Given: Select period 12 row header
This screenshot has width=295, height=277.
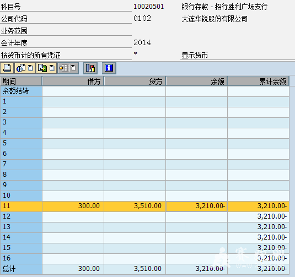Looking at the screenshot, I should (x=21, y=216).
